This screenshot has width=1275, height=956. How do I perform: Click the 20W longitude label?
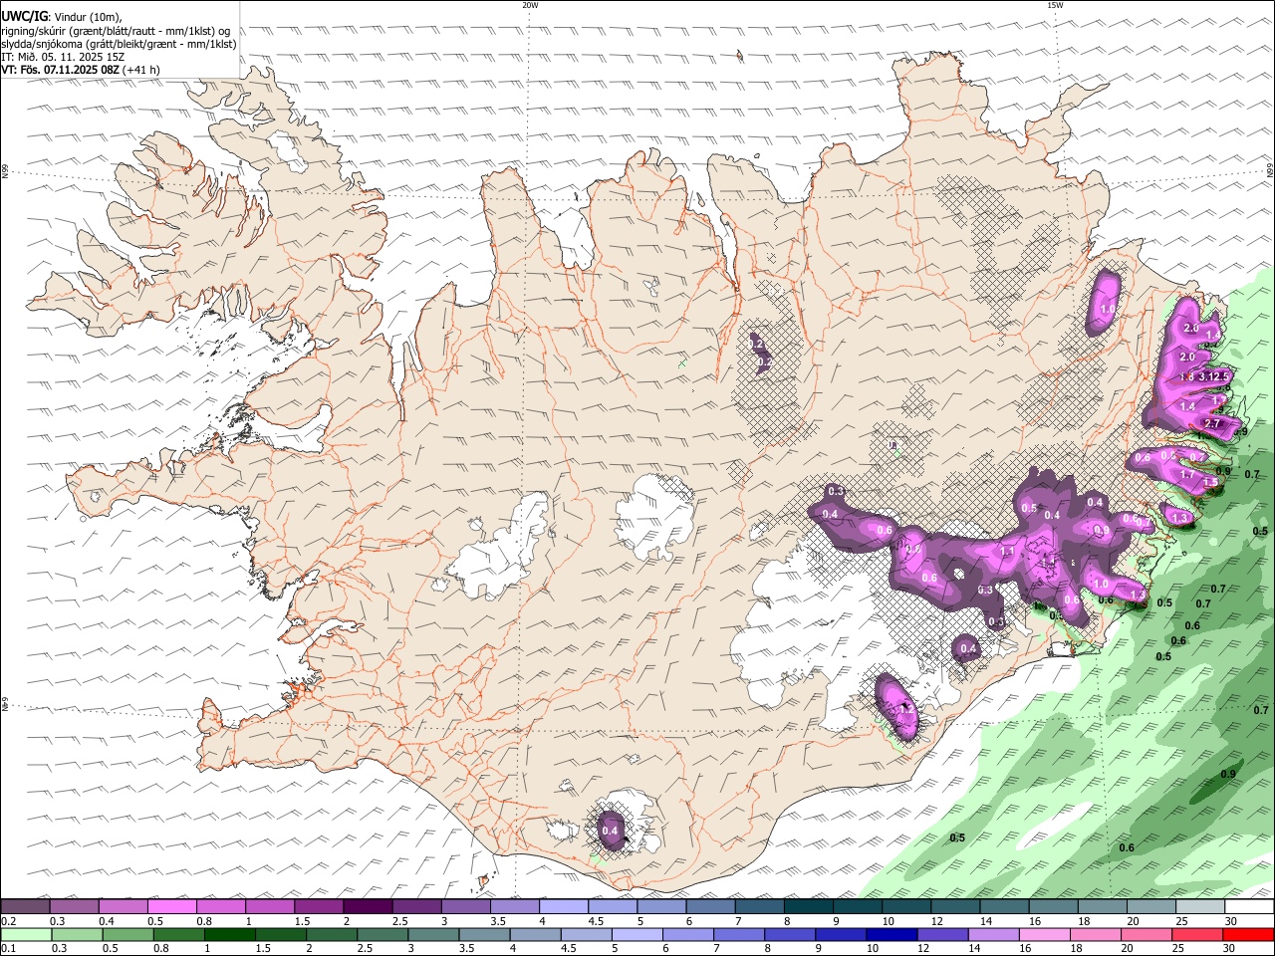click(530, 5)
